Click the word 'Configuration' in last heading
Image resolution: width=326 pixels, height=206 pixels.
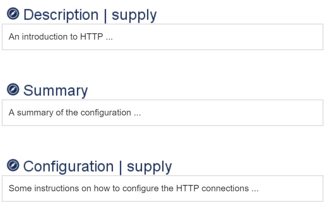(68, 166)
